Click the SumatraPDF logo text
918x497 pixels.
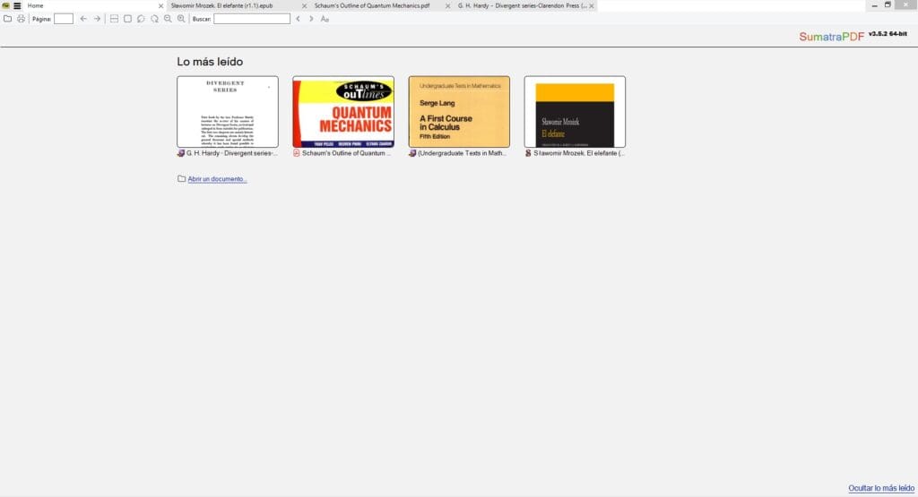831,36
